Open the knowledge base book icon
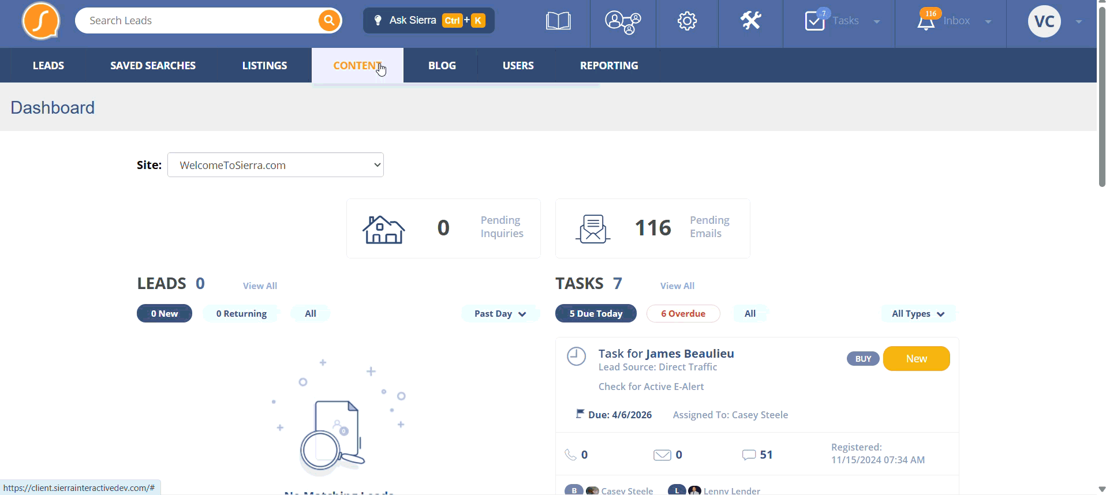1106x495 pixels. tap(558, 21)
